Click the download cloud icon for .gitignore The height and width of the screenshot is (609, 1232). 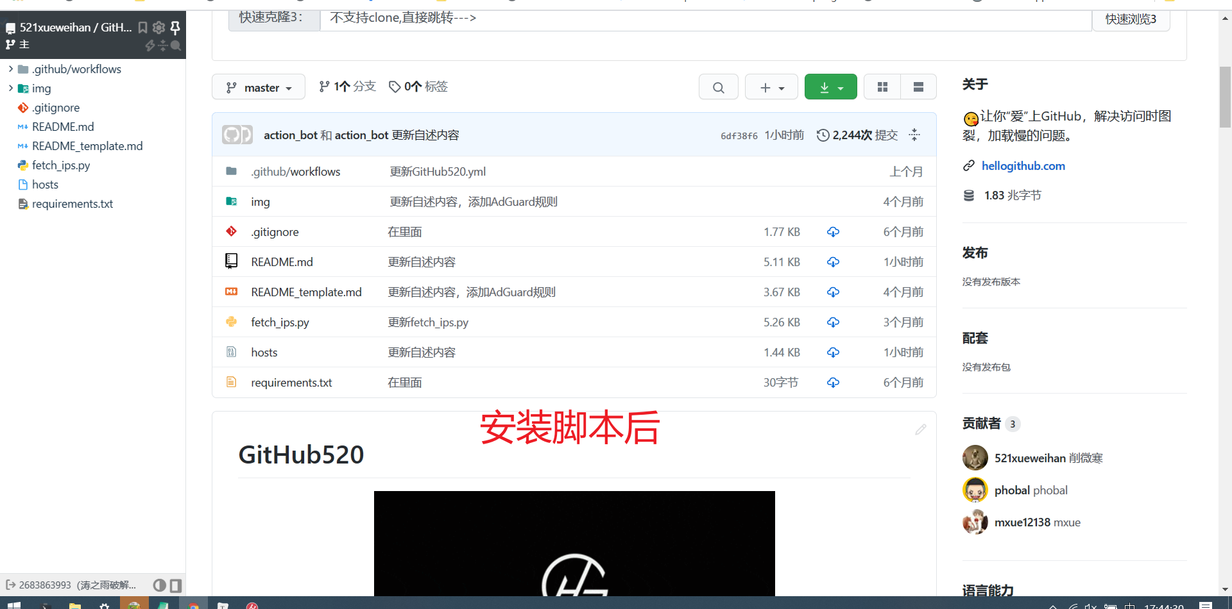(833, 232)
